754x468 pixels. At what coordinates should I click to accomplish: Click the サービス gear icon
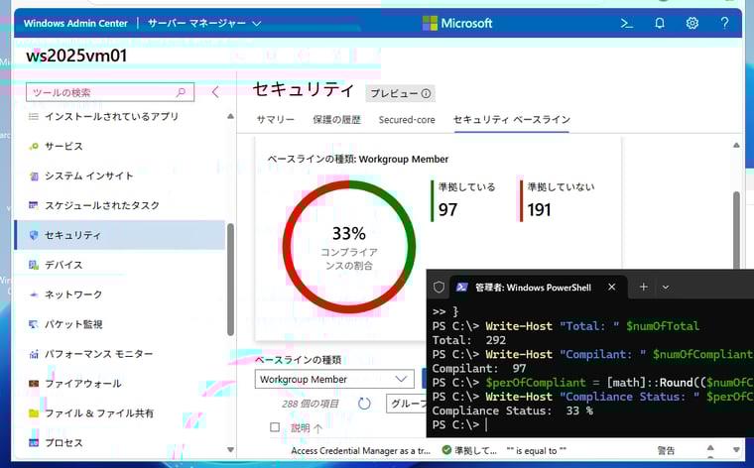pyautogui.click(x=33, y=146)
